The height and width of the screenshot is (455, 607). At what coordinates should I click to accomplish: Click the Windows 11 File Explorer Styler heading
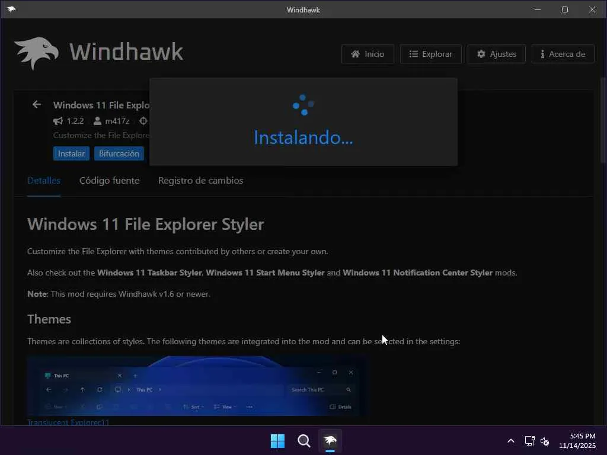click(x=146, y=225)
